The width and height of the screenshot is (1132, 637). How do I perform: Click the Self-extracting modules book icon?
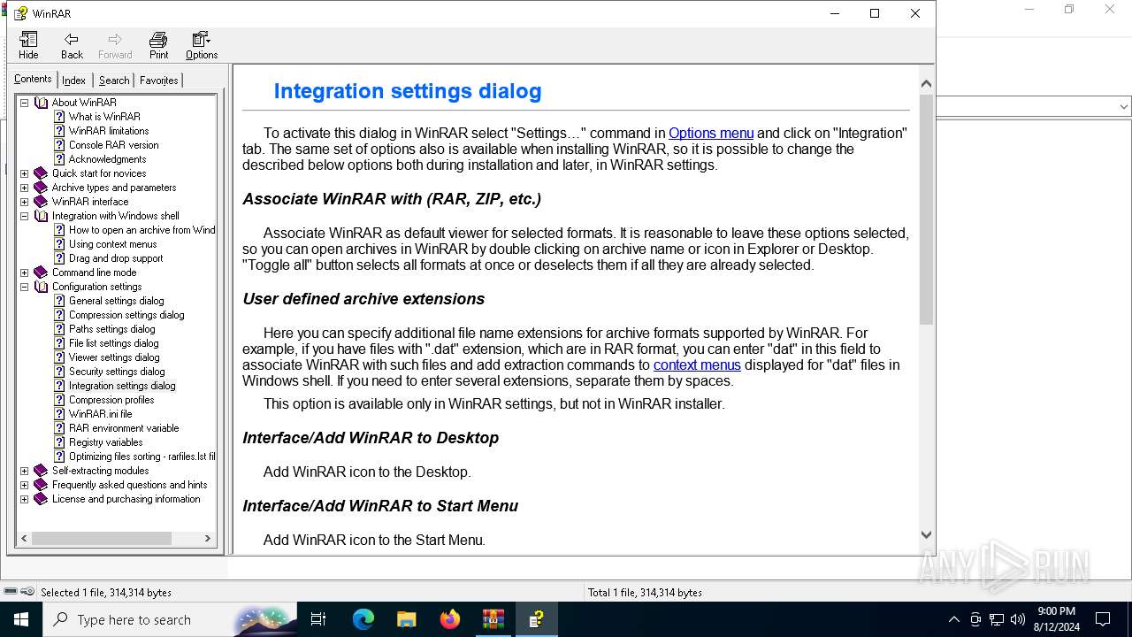41,471
